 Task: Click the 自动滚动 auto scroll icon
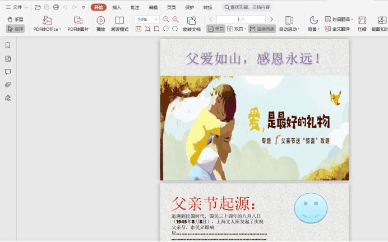289,20
